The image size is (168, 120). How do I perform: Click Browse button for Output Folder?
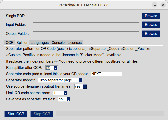(151, 34)
